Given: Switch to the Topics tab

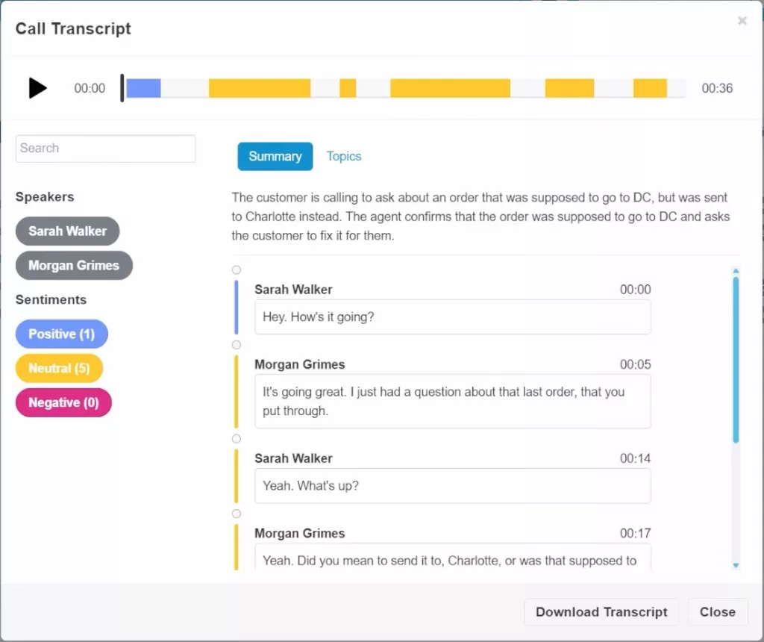Looking at the screenshot, I should coord(344,156).
